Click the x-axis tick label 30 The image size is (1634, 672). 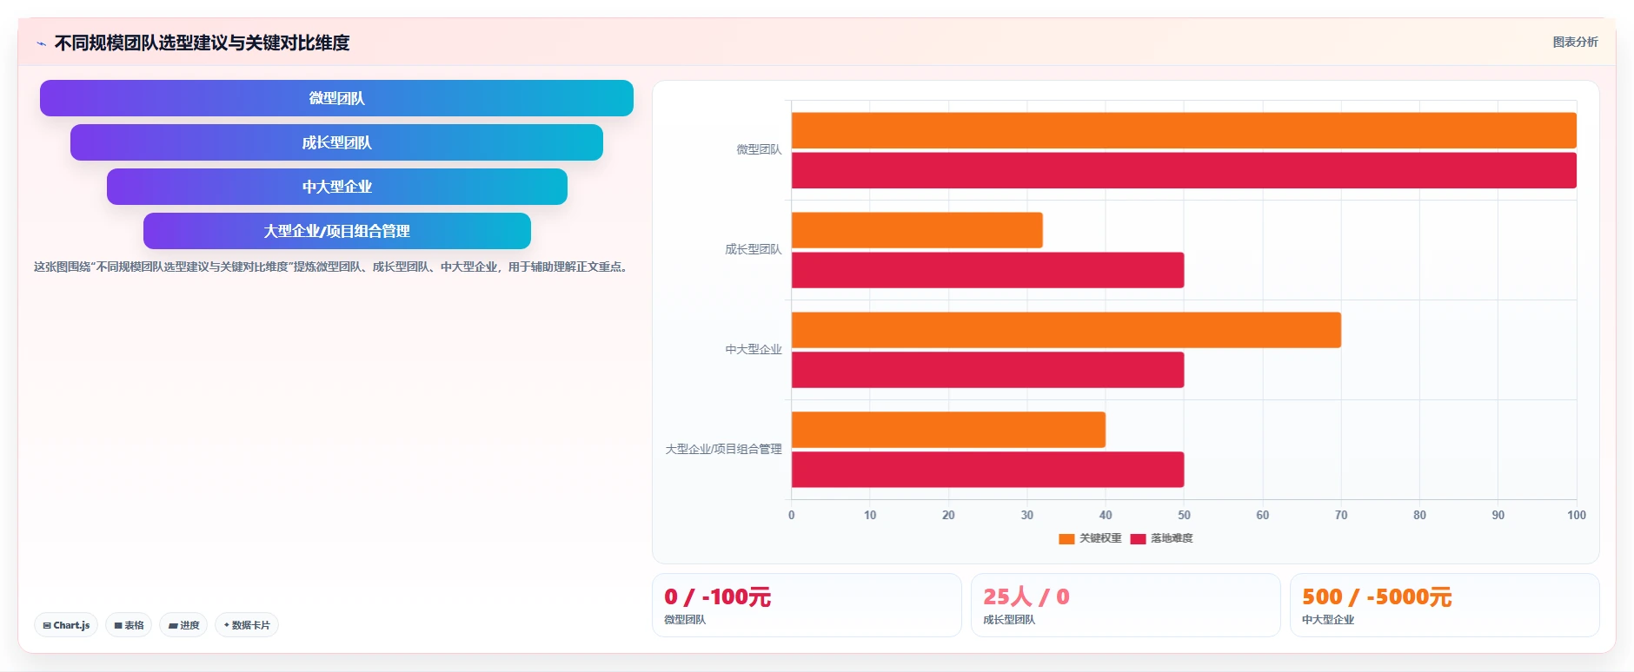tap(1027, 515)
